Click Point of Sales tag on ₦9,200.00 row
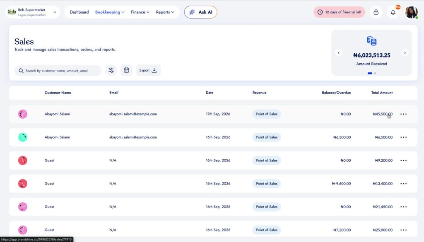424x242 pixels. point(267,161)
